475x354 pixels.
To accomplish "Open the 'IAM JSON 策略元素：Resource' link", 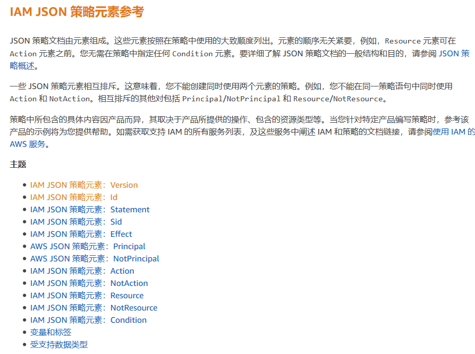I will 87,296.
